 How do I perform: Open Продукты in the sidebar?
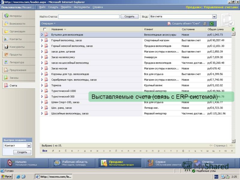click(19, 55)
